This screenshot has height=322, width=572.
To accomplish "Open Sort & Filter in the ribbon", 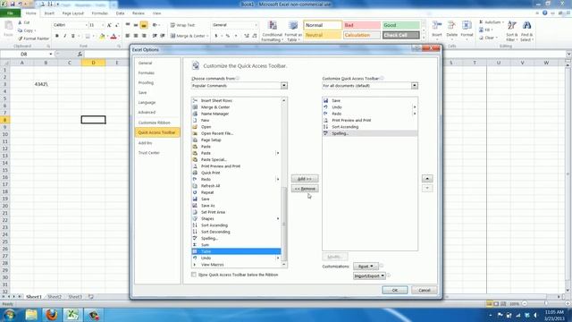I will [512, 31].
